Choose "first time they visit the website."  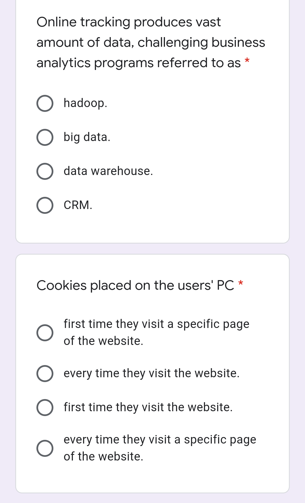(x=45, y=407)
